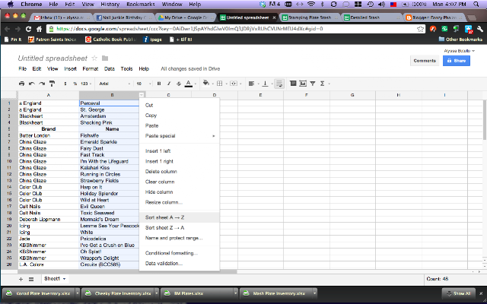
Task: Switch to My Drive browser tab
Action: (x=185, y=17)
